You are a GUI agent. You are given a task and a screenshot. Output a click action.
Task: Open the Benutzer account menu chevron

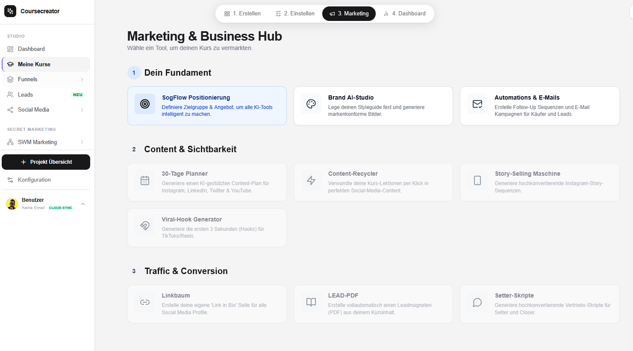point(83,204)
